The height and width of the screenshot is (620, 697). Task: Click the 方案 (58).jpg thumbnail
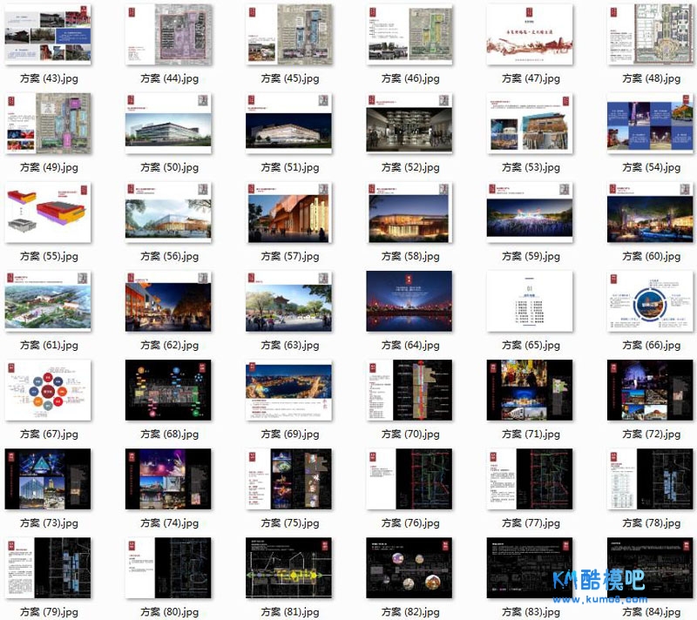[409, 212]
